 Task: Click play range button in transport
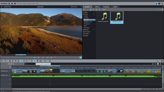coord(47,57)
